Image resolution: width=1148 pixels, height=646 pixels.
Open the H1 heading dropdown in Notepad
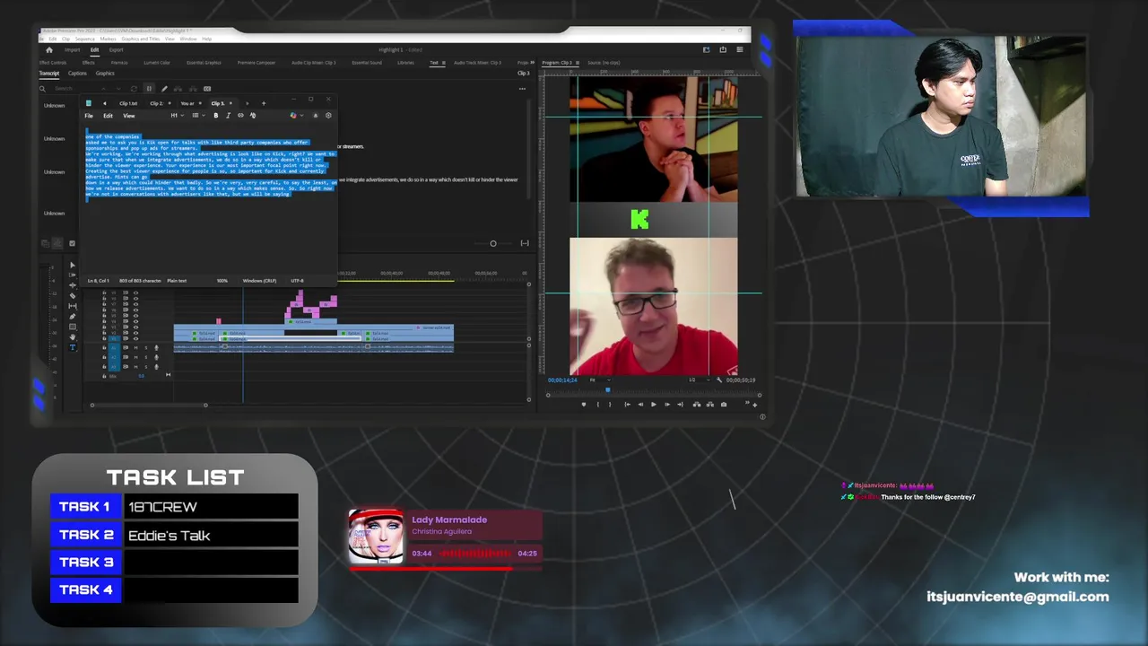177,116
